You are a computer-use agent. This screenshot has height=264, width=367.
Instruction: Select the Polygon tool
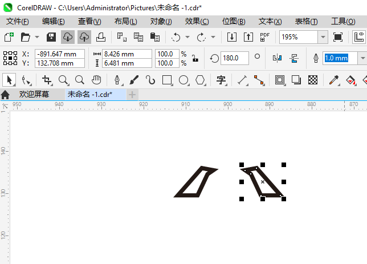pos(200,80)
